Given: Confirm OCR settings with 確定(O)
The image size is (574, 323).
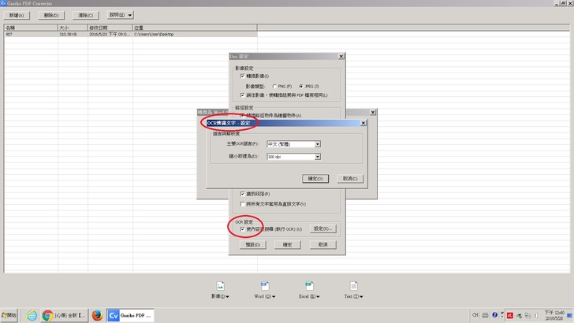Looking at the screenshot, I should [315, 179].
